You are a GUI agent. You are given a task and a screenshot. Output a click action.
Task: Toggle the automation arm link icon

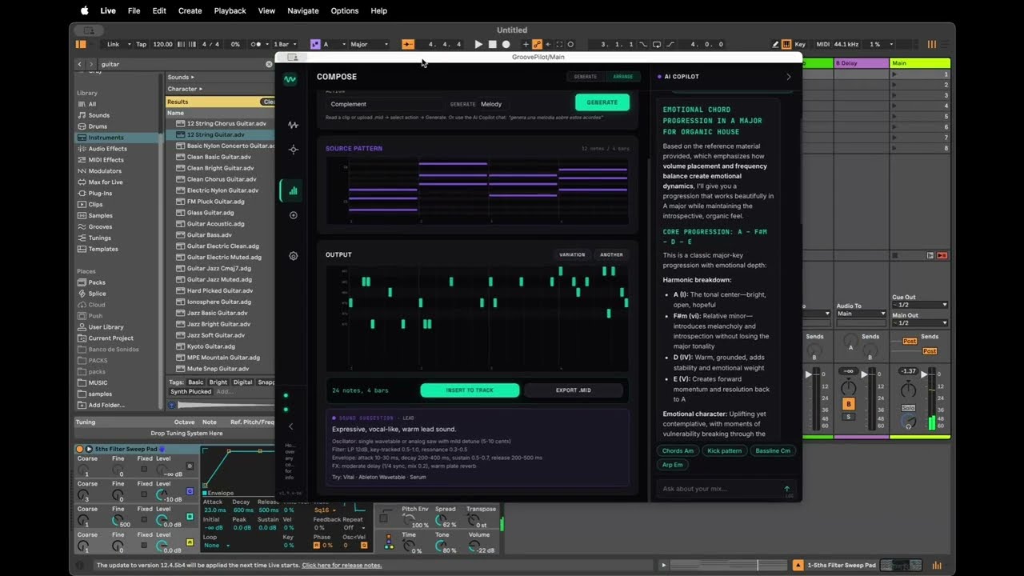click(537, 44)
